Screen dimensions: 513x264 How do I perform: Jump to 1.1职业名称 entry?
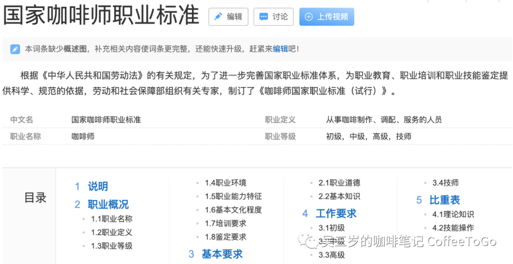[112, 218]
